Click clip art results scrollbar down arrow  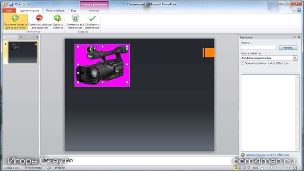297,149
